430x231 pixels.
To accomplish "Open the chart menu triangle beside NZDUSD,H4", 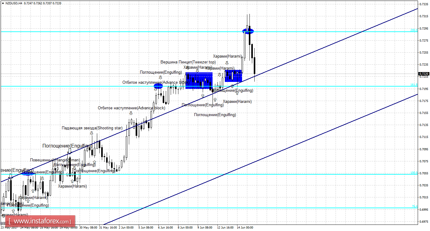I will click(3, 3).
